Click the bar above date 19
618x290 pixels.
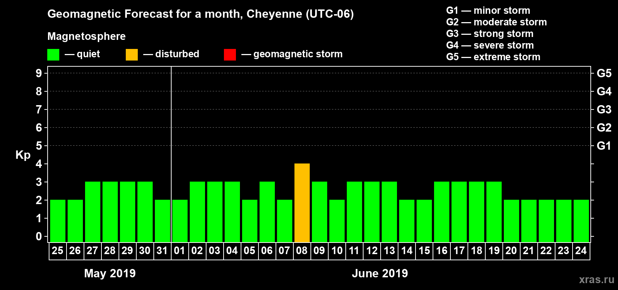[494, 212]
